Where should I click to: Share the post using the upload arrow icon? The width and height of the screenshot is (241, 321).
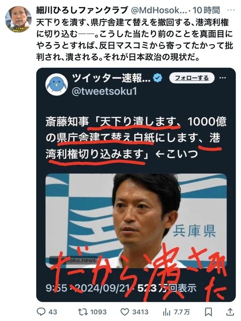pos(230,312)
